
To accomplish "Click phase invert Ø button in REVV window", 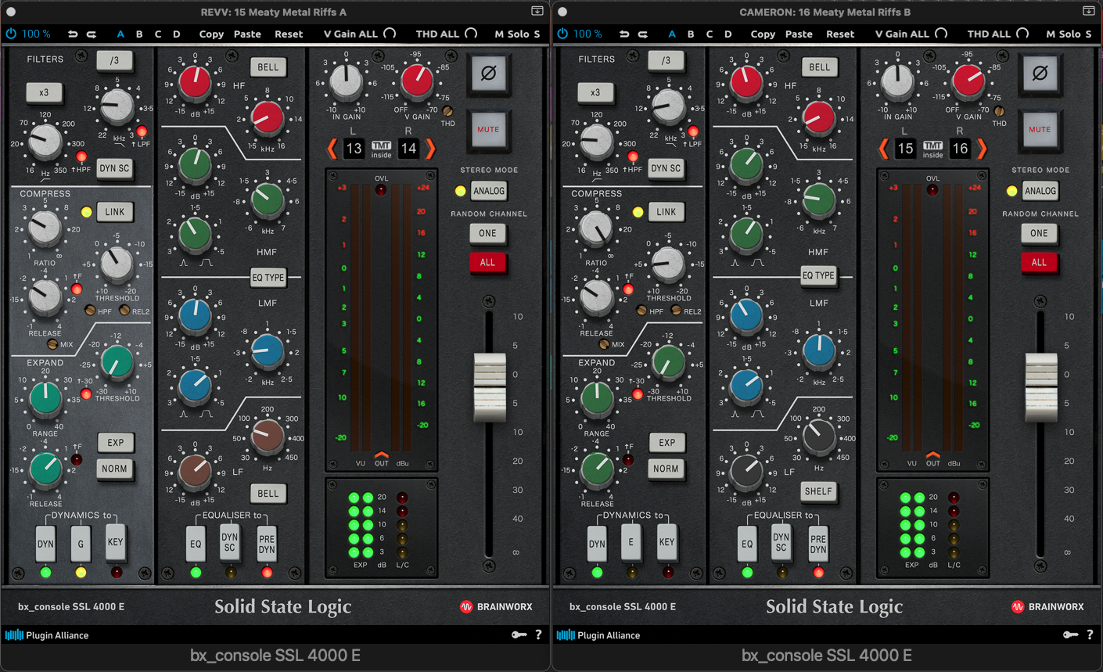I will [488, 74].
